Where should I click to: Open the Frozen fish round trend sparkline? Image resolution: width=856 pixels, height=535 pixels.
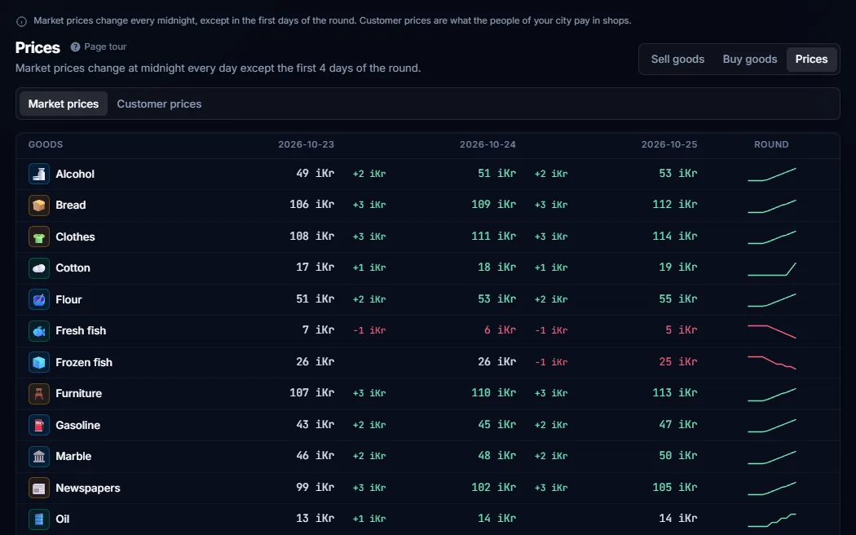pos(771,362)
